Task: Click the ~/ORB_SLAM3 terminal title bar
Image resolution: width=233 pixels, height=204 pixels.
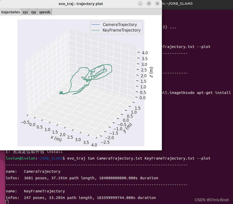Action: pyautogui.click(x=197, y=4)
